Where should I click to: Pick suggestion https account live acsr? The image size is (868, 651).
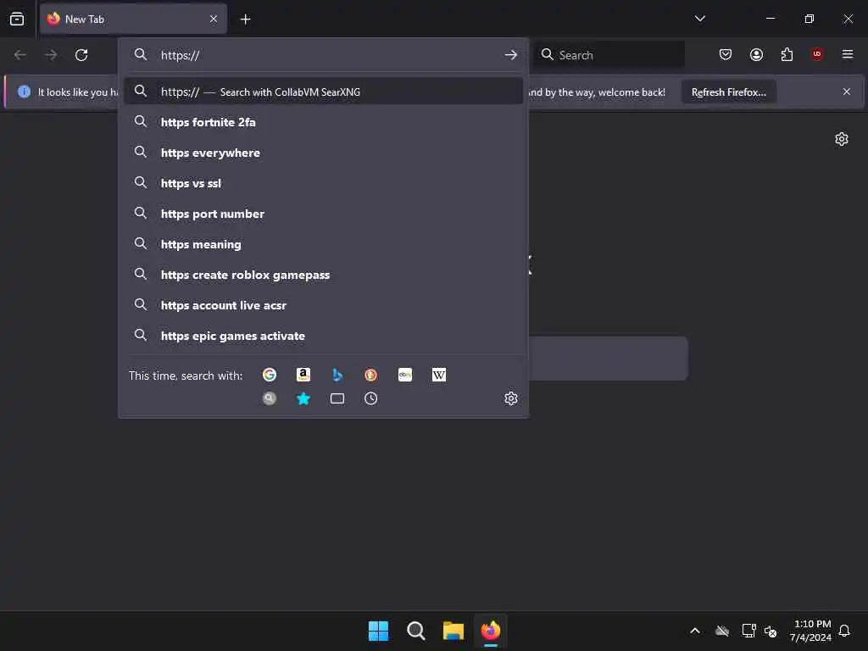(x=323, y=305)
